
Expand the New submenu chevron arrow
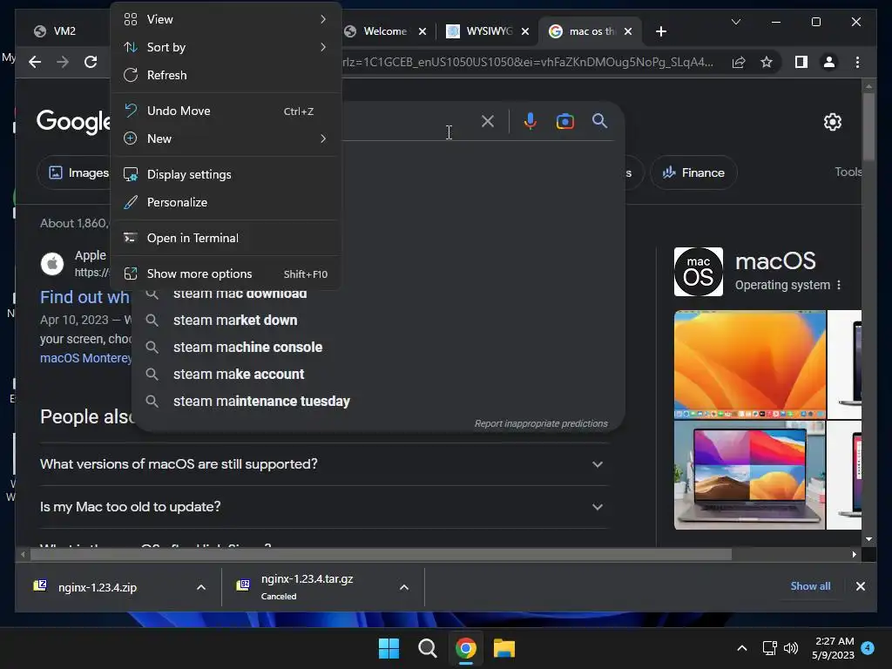pyautogui.click(x=323, y=139)
